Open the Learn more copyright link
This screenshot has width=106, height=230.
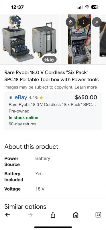click(x=86, y=87)
